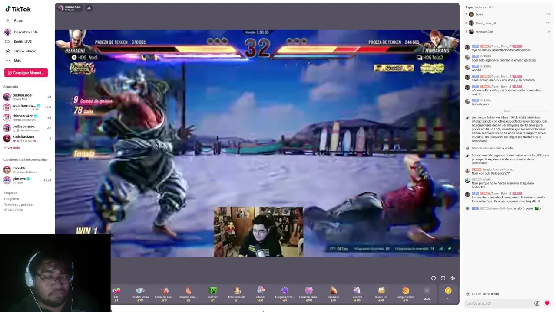This screenshot has height=312, width=556.
Task: Send the Collar de amistad gift
Action: [164, 294]
